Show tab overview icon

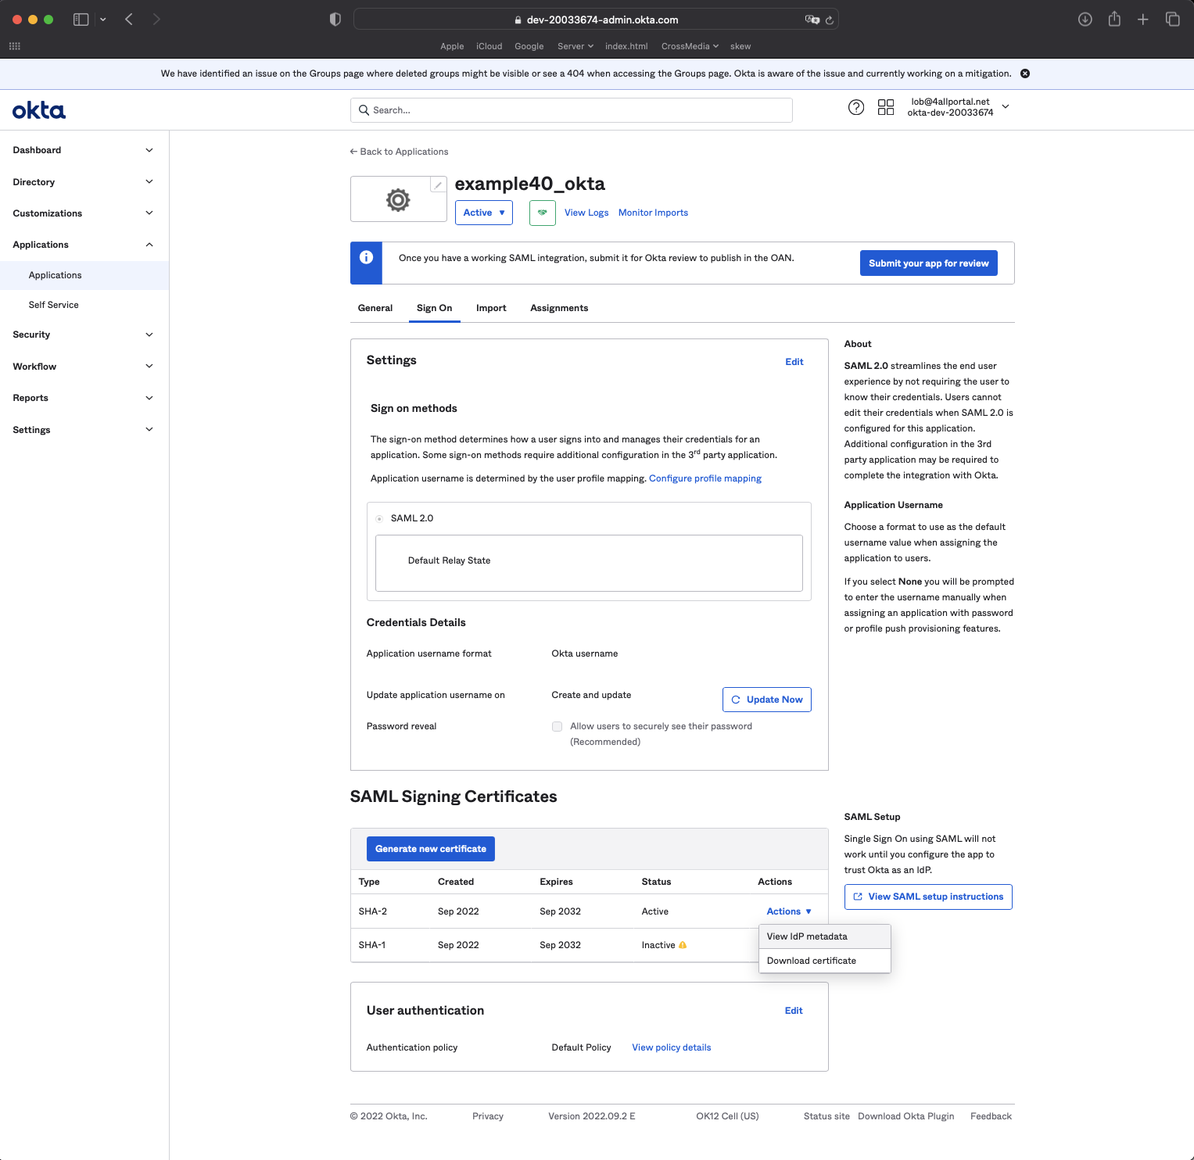[x=1173, y=20]
